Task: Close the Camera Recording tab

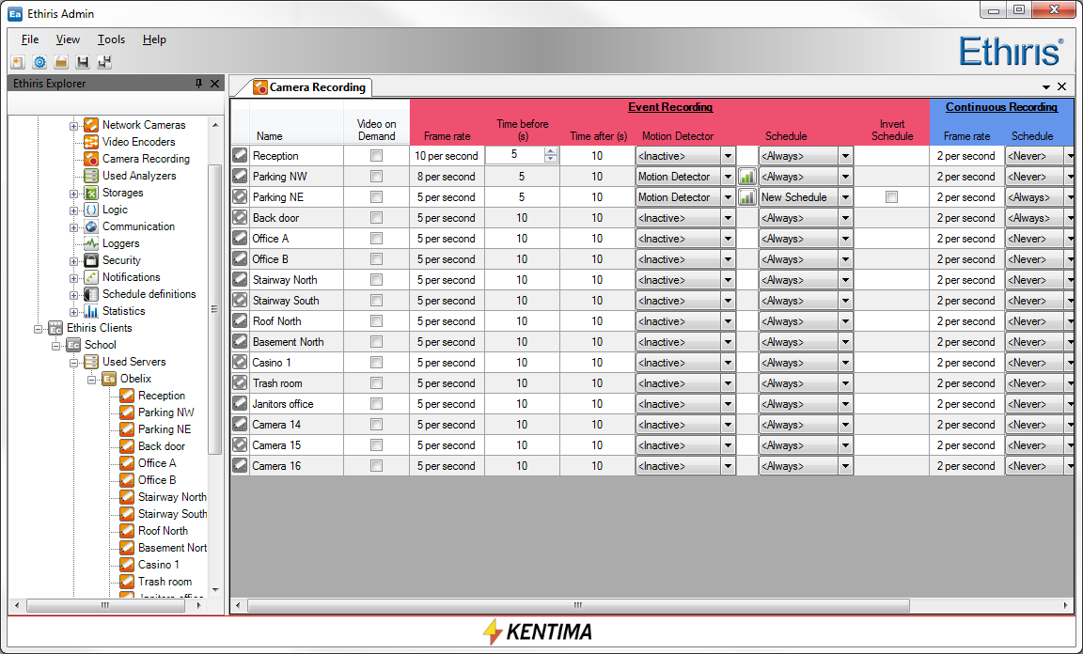Action: [1062, 86]
